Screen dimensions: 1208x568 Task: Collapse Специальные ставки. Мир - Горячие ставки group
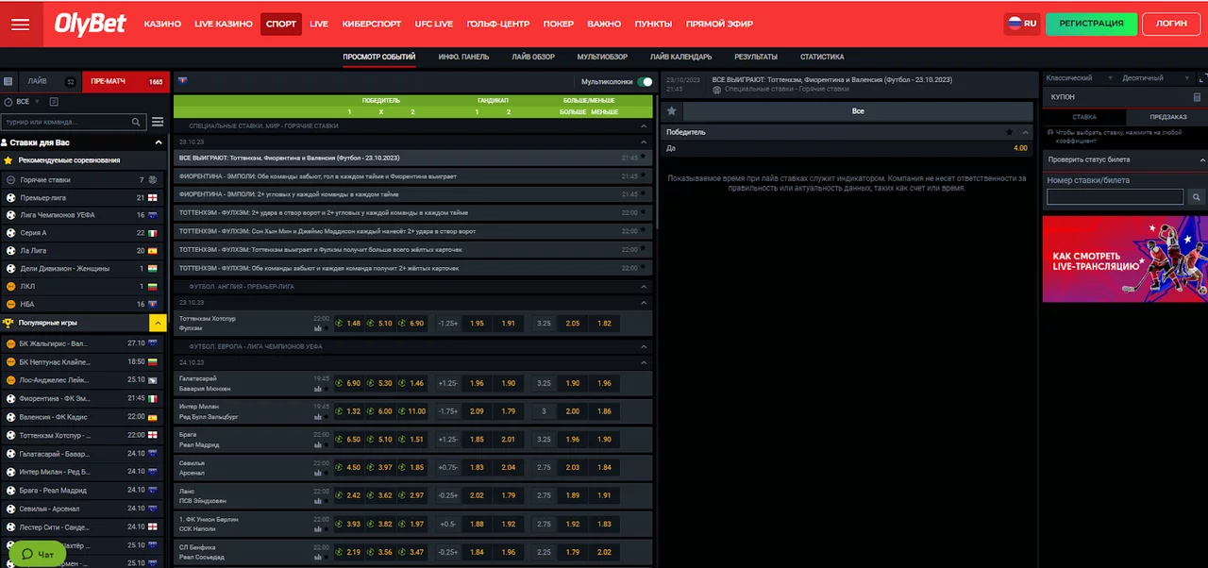coord(645,125)
